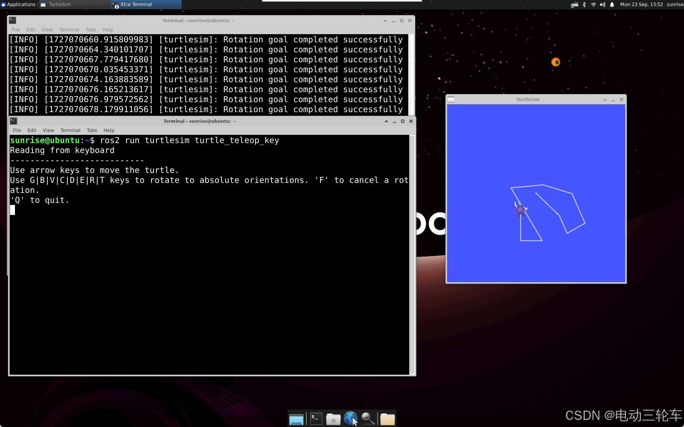Click the volume speaker tray icon
Viewport: 684px width, 427px height.
(x=602, y=5)
